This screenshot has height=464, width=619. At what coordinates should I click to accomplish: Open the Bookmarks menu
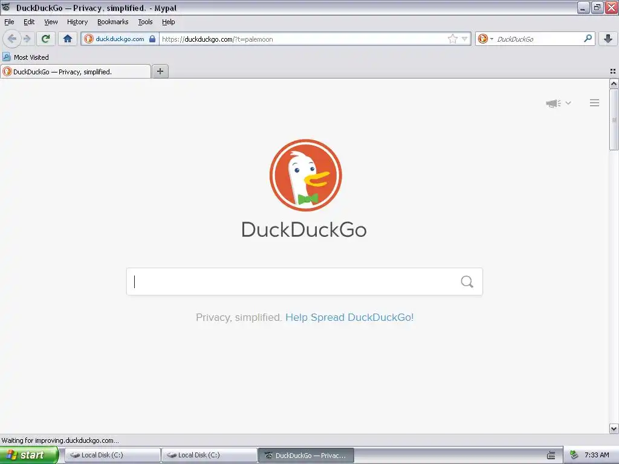pos(112,22)
